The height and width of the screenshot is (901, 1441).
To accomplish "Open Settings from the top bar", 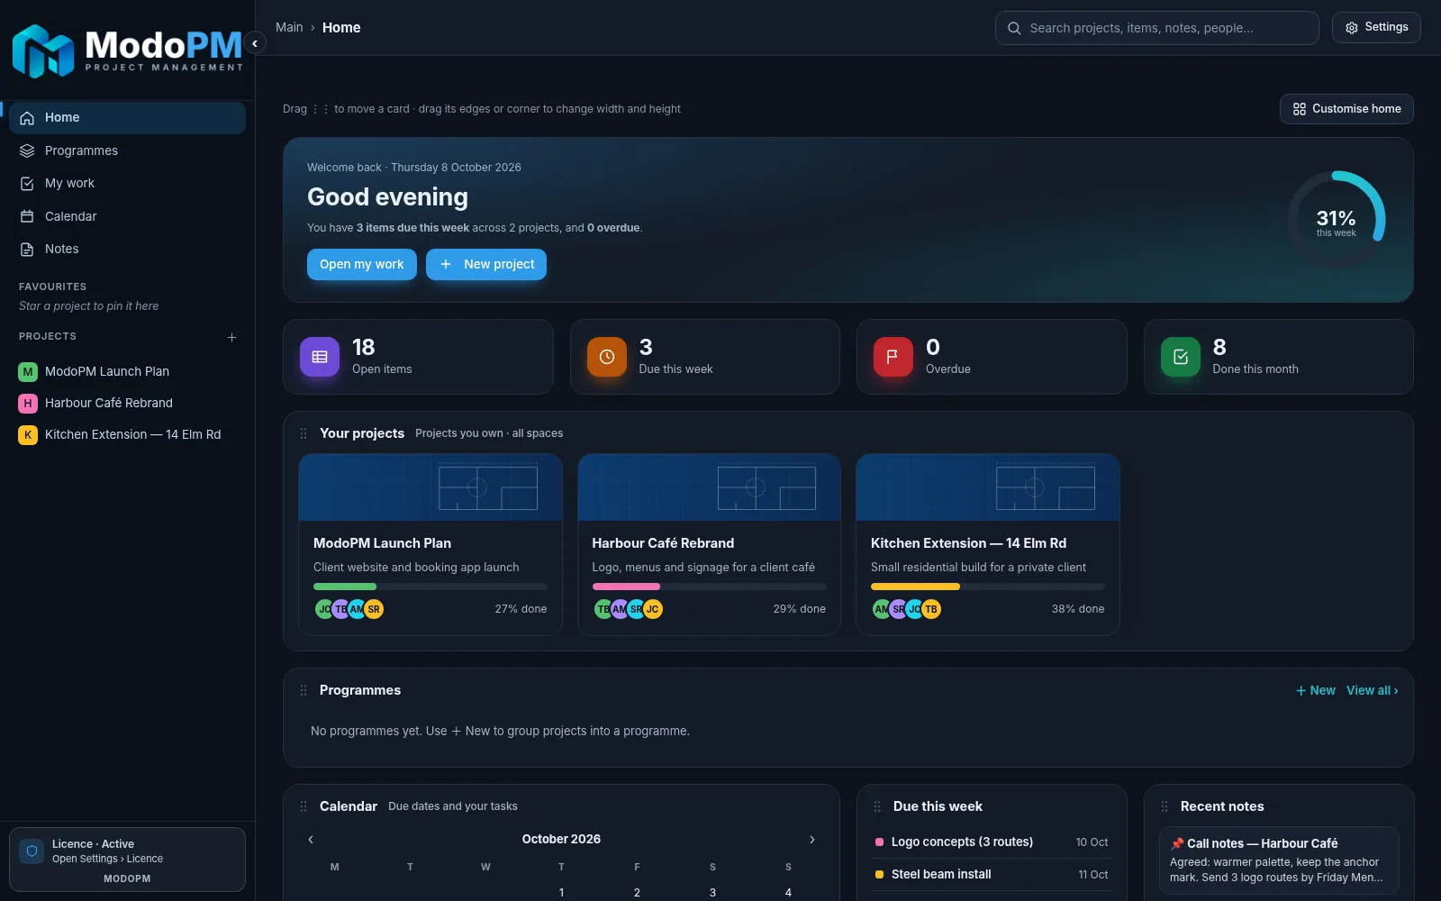I will pos(1376,27).
